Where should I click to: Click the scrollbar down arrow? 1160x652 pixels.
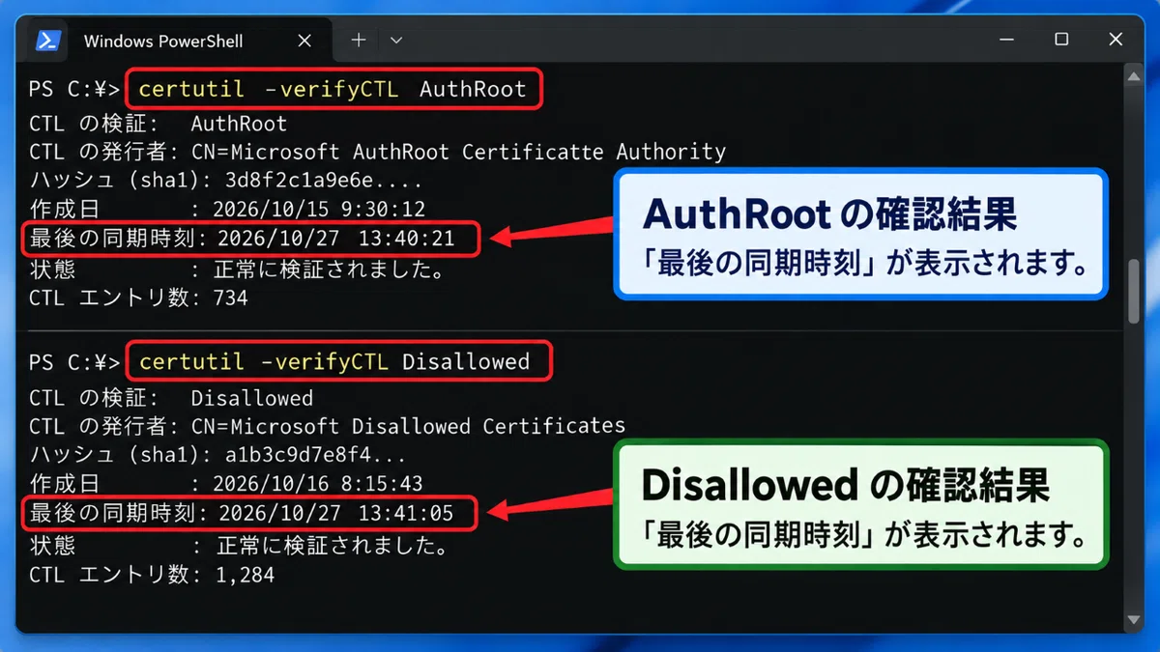click(x=1135, y=619)
